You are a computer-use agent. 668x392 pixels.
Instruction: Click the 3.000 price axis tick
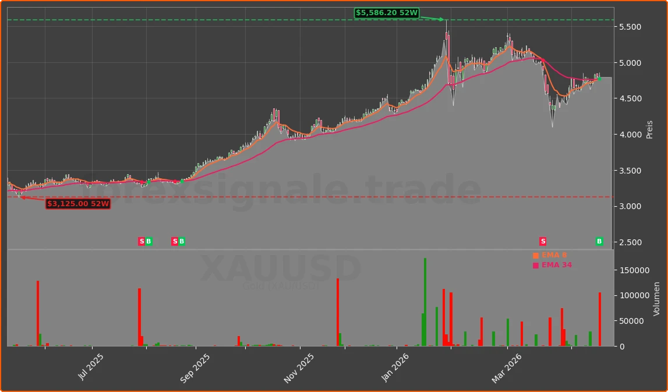point(630,207)
